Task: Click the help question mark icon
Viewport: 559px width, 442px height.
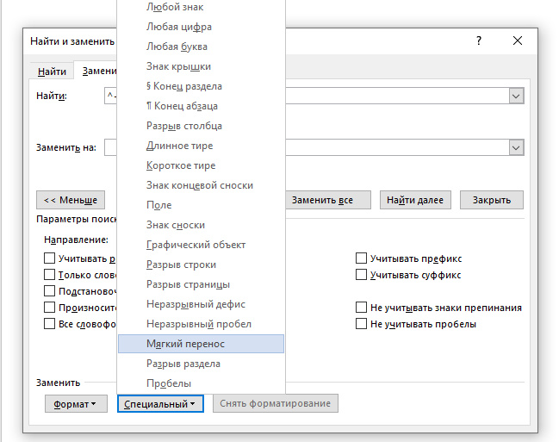Action: 479,40
